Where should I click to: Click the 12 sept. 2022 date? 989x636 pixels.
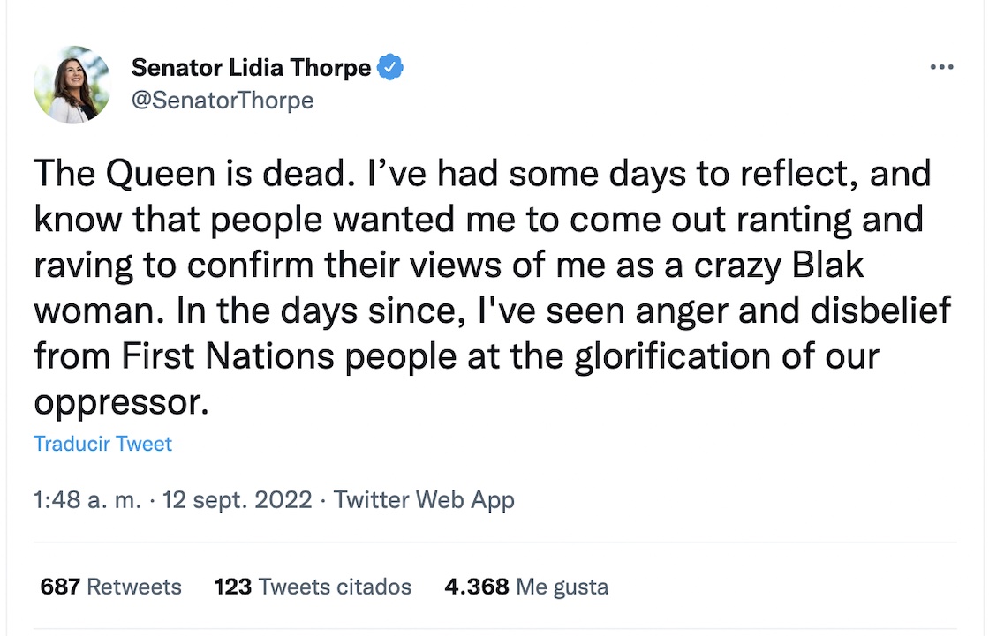pyautogui.click(x=237, y=501)
